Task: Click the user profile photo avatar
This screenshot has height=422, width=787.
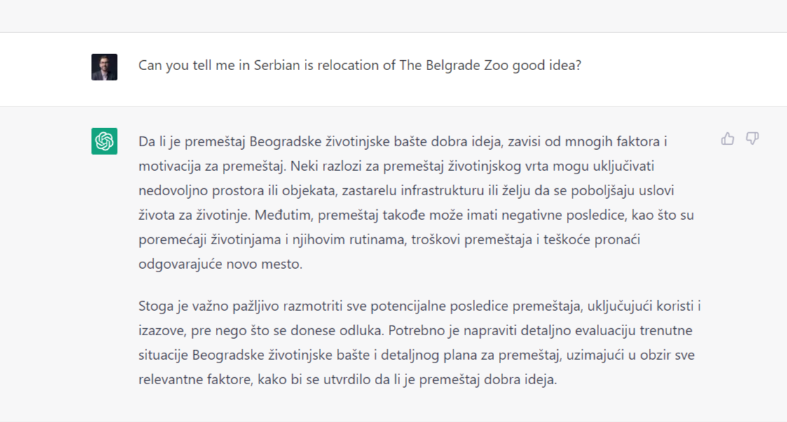Action: click(104, 66)
